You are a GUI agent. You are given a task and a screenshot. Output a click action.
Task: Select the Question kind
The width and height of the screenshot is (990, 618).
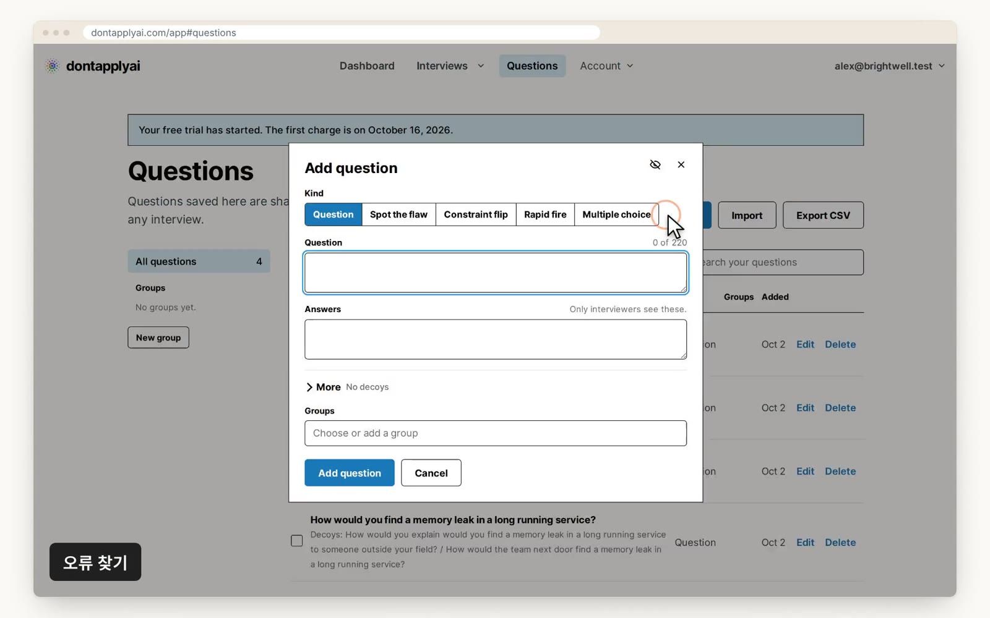(334, 214)
